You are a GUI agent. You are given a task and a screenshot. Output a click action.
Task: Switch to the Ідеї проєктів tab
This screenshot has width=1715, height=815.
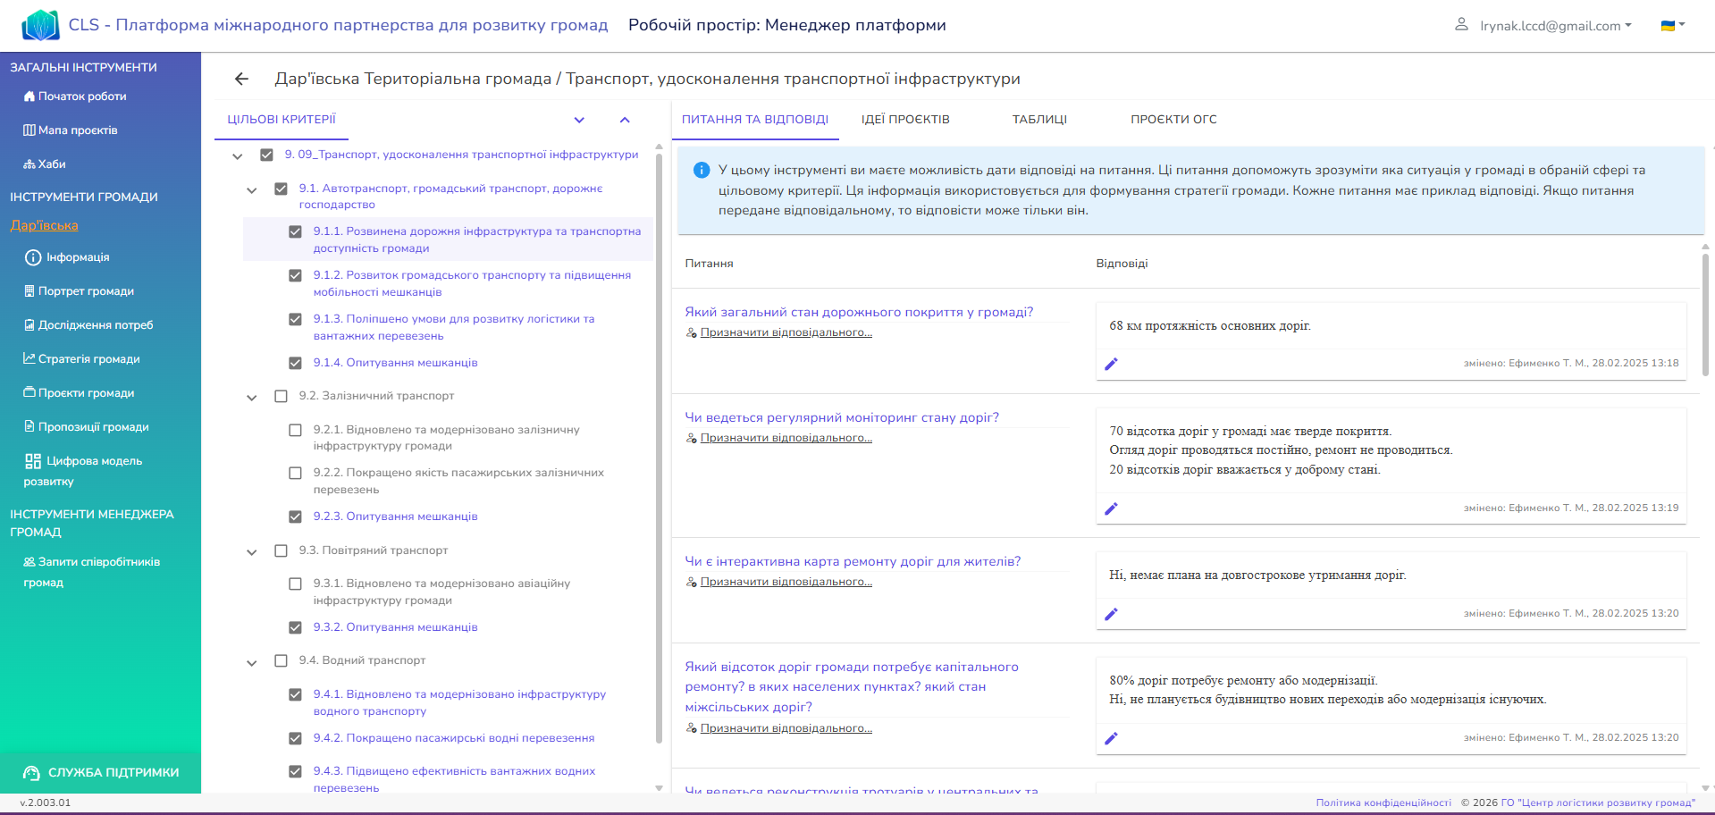coord(905,120)
